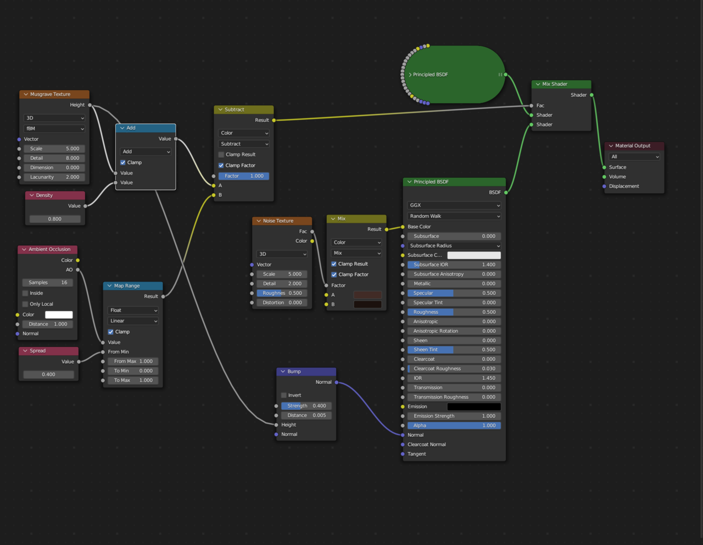Screen dimensions: 703x545
Task: Click the Noise Texture Color output socket
Action: tap(312, 241)
